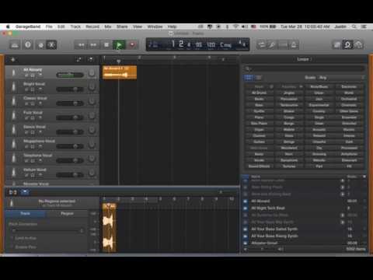Viewport: 373px width, 280px height.
Task: Select the orange audio region in arrangement
Action: click(x=120, y=72)
